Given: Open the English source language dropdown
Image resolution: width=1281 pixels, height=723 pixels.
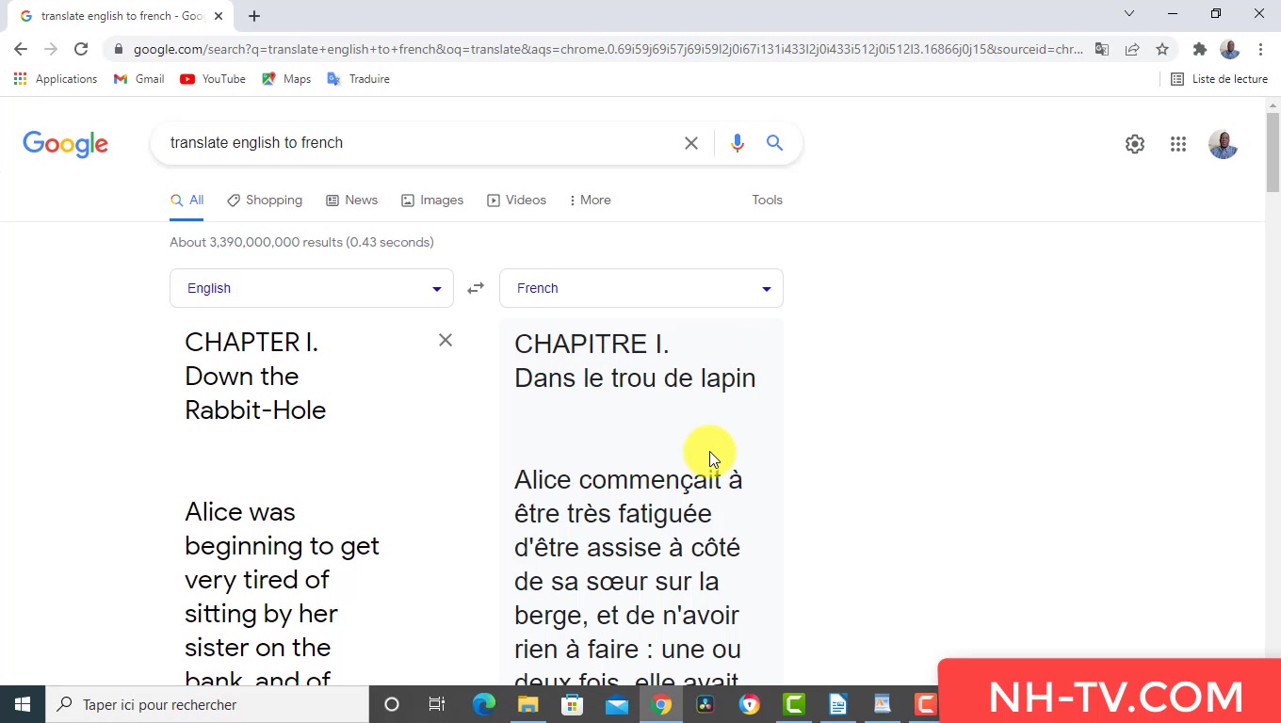Looking at the screenshot, I should click(312, 288).
